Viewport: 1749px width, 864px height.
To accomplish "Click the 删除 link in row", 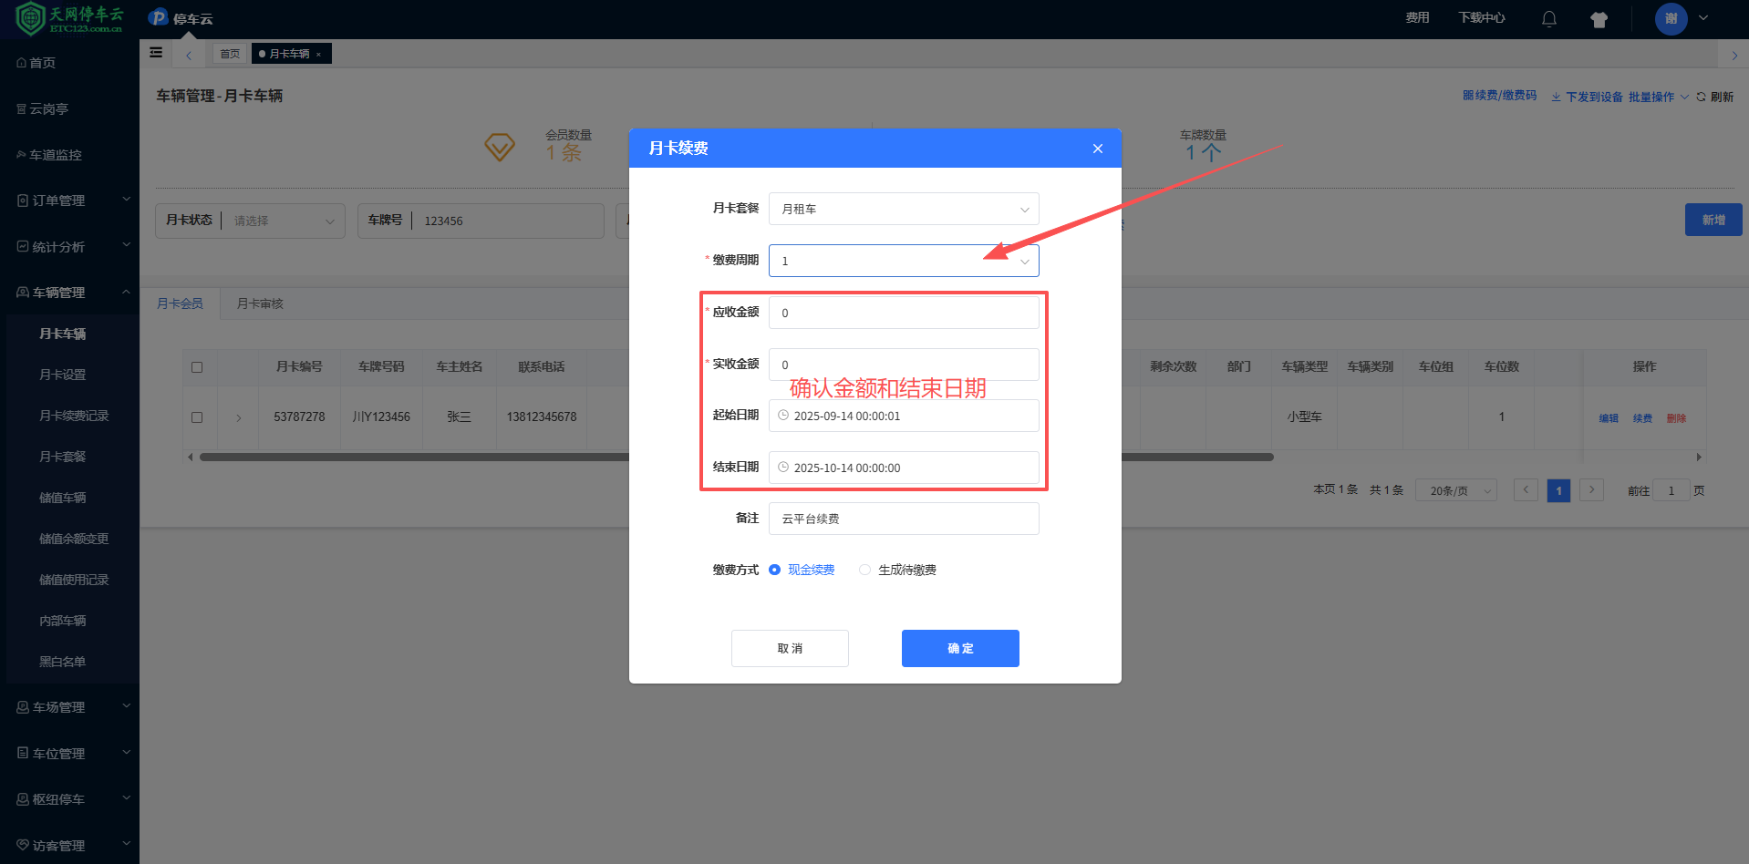I will pyautogui.click(x=1676, y=418).
